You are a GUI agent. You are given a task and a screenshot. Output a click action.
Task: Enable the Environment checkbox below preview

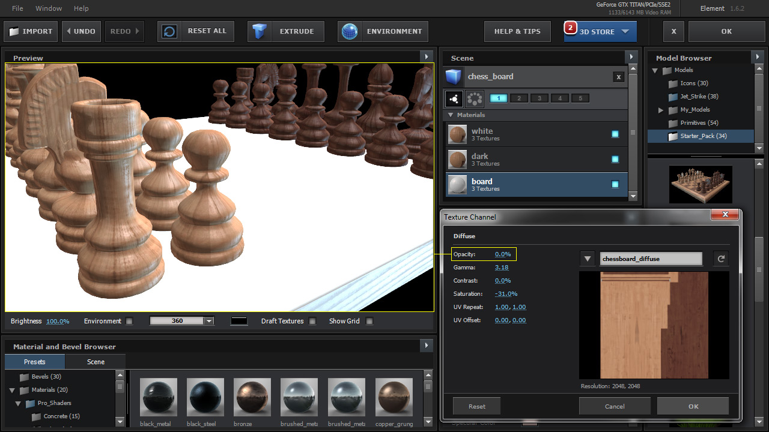tap(129, 321)
